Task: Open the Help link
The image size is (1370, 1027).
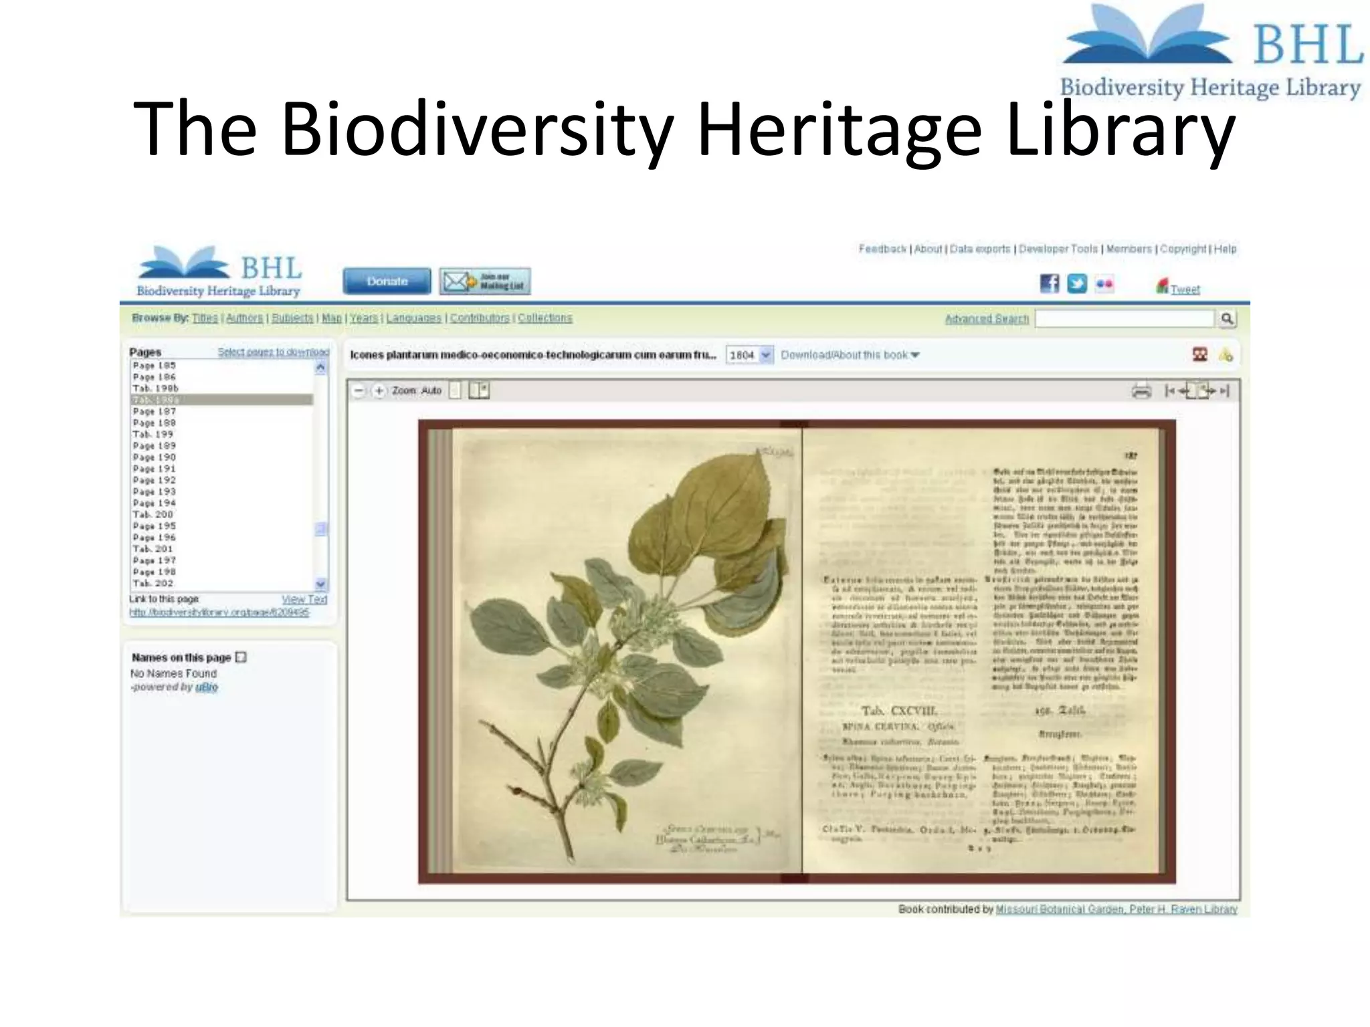Action: pos(1225,249)
